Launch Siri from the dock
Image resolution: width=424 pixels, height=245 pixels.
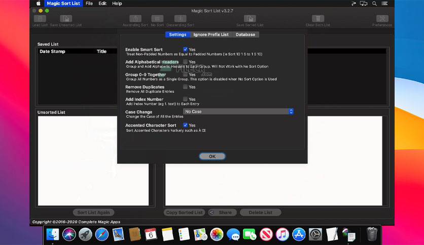coord(69,234)
